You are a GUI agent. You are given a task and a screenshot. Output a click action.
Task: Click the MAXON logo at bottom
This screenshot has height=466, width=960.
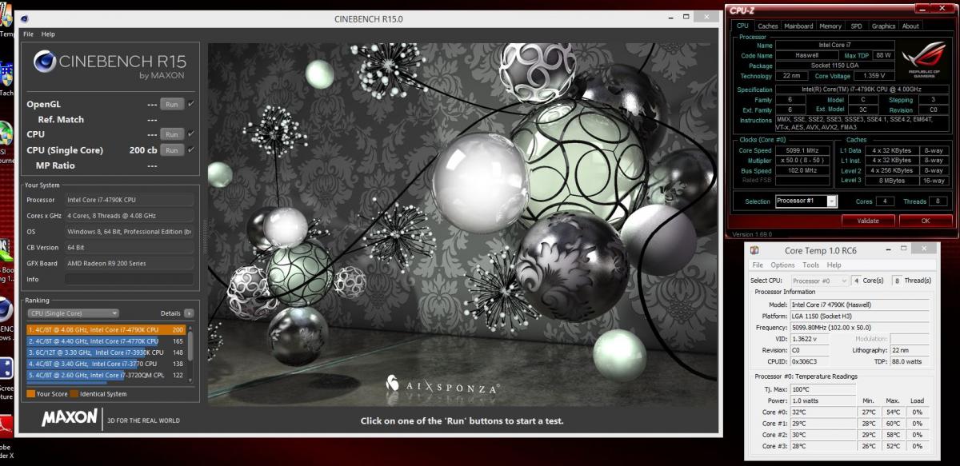[70, 417]
